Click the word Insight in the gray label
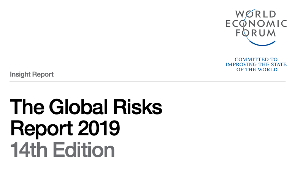 point(20,74)
